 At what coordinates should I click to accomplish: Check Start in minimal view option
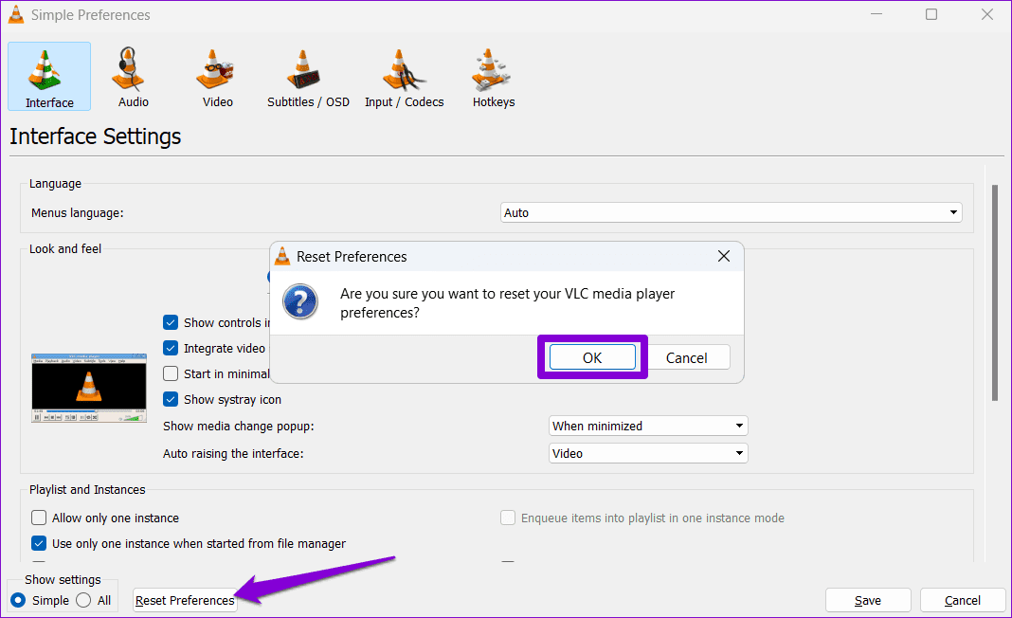(171, 373)
